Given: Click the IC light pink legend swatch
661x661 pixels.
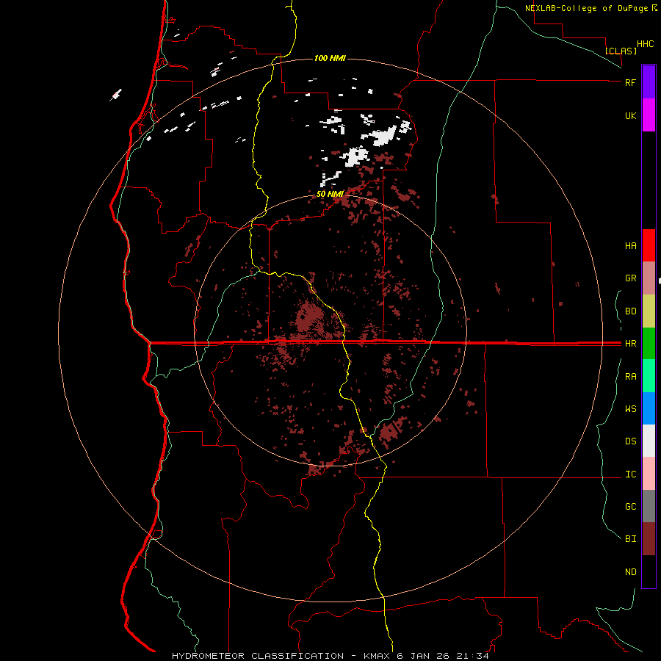Looking at the screenshot, I should click(x=649, y=474).
